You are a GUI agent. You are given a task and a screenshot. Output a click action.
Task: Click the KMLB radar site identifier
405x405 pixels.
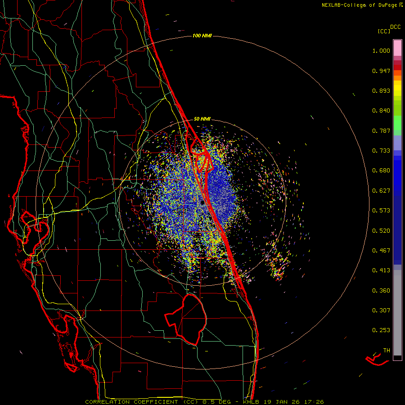pyautogui.click(x=252, y=402)
